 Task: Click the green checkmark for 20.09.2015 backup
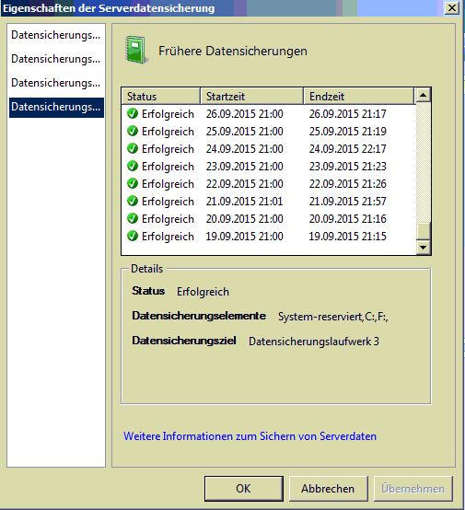(x=133, y=218)
